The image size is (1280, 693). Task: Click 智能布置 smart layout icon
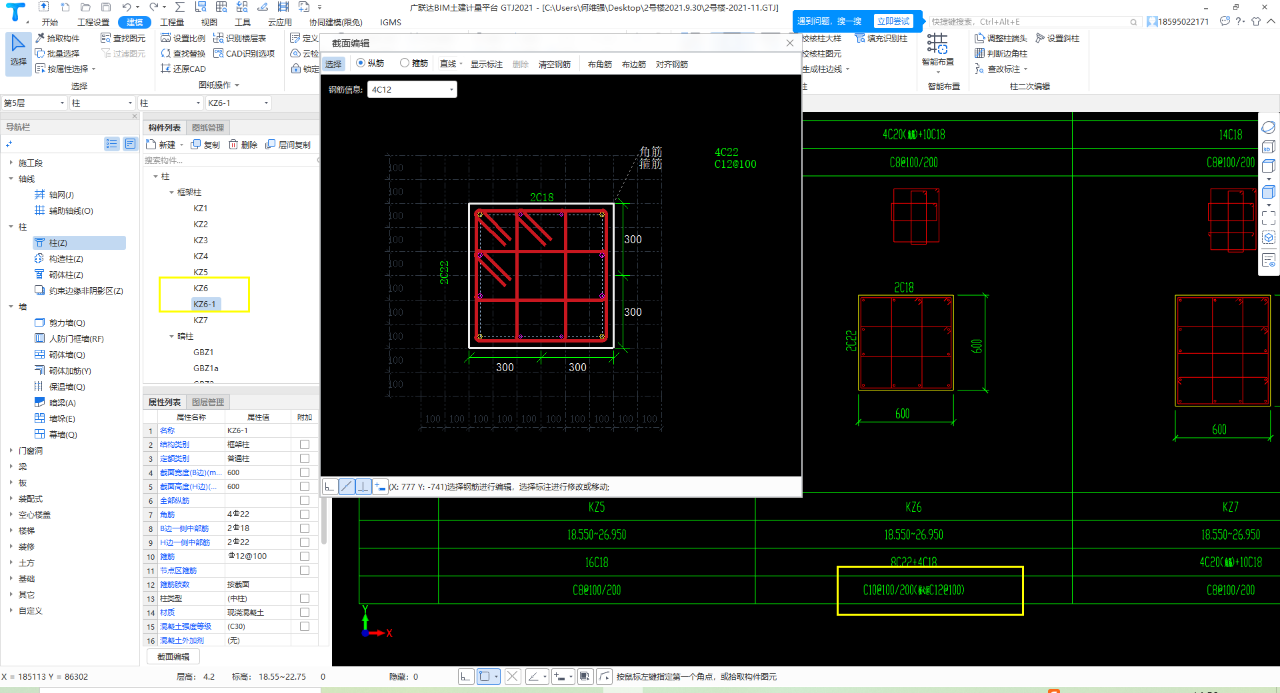tap(937, 44)
